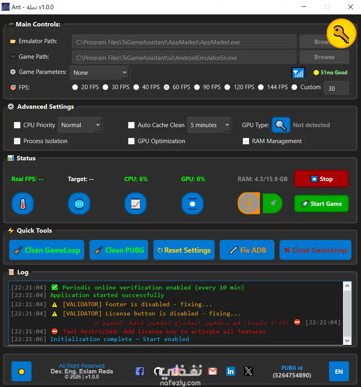This screenshot has height=387, width=361.
Task: Select 144 FPS radio option
Action: click(273, 87)
